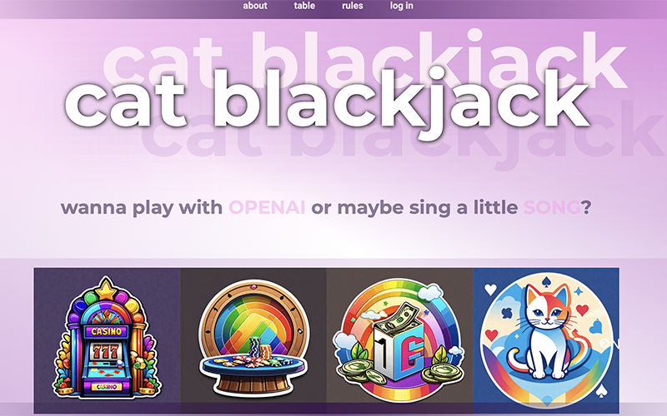This screenshot has height=416, width=667.
Task: Advance the carousel with the next arrow
Action: 604,343
